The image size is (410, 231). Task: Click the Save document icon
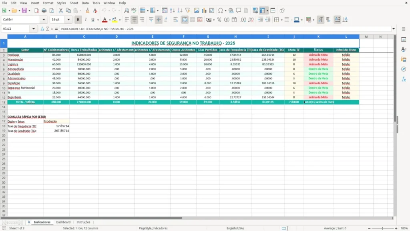click(x=24, y=10)
